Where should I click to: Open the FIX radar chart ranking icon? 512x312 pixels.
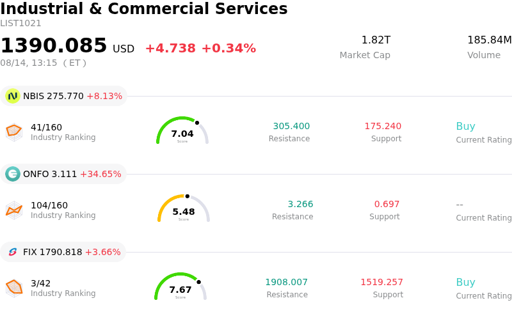(x=14, y=288)
